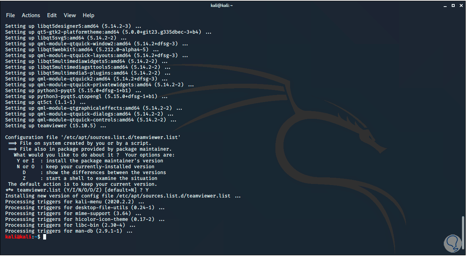466x256 pixels.
Task: Click the 'D : show the differences' line
Action: (x=94, y=173)
